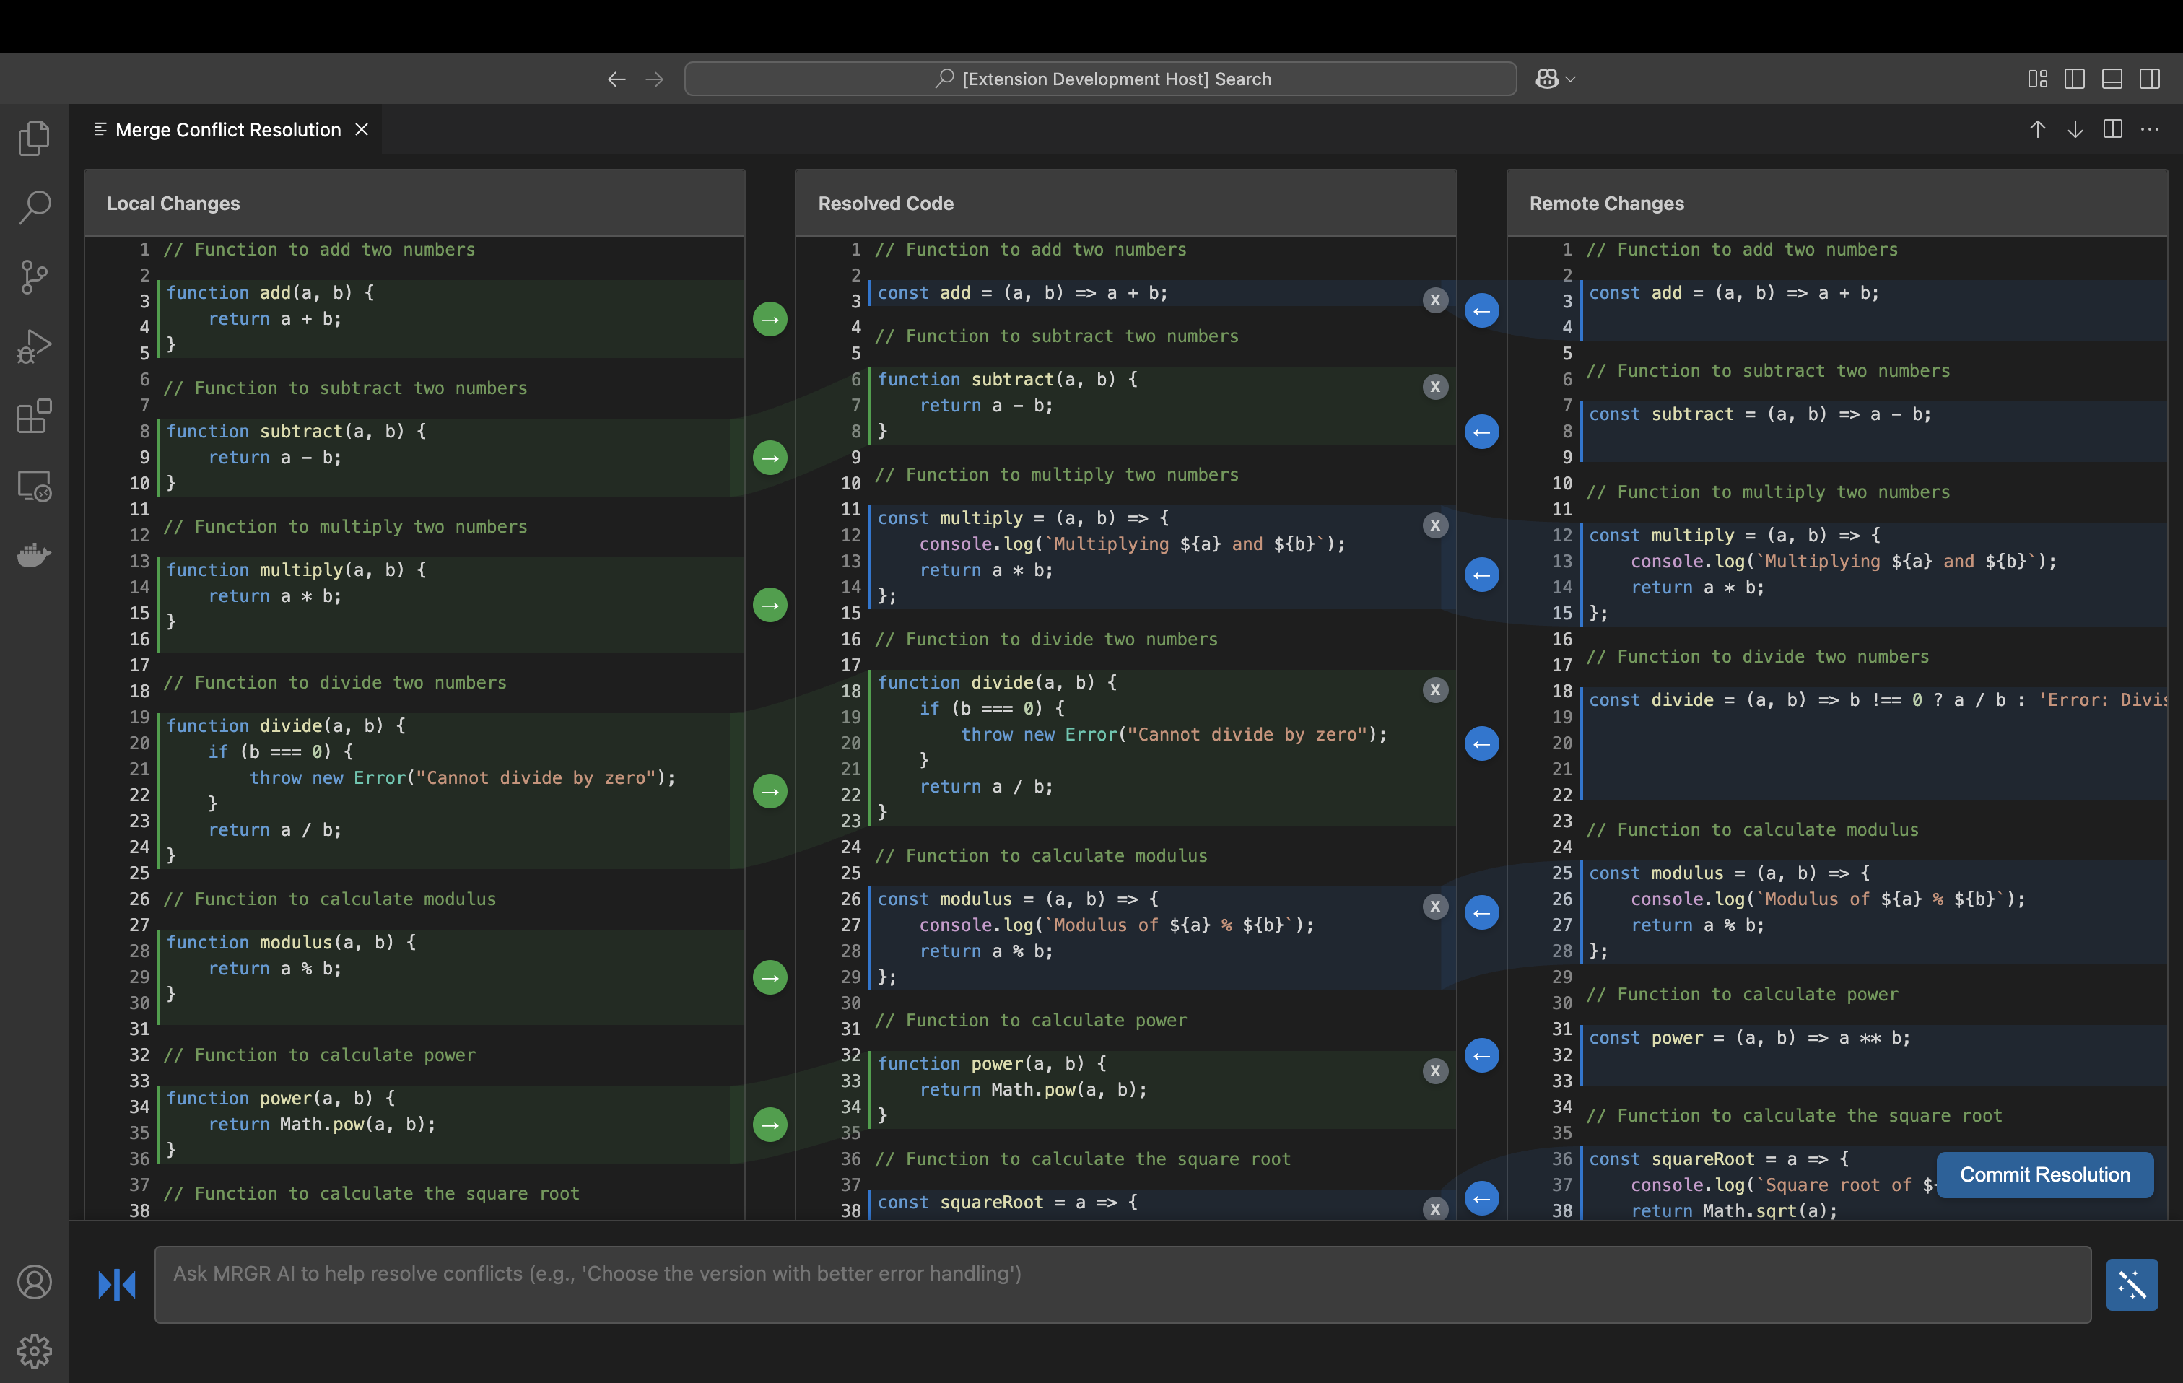Screen dimensions: 2183x1383
Task: Open the Remote Explorer view icon
Action: click(x=35, y=486)
